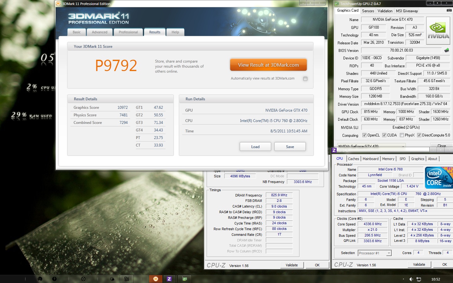Toggle the PhysX checkbox in GPU-Z
This screenshot has height=283, width=453.
pos(402,135)
